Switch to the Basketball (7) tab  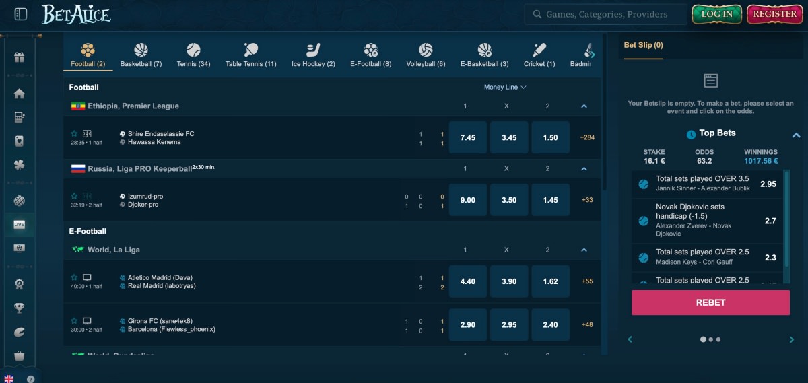[x=141, y=55]
